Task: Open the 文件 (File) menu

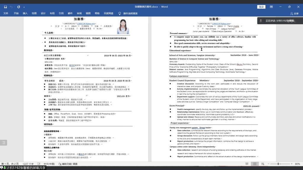Action: [6, 13]
